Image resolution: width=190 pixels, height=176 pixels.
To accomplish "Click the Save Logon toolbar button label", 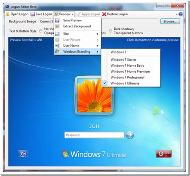I will click(44, 14).
